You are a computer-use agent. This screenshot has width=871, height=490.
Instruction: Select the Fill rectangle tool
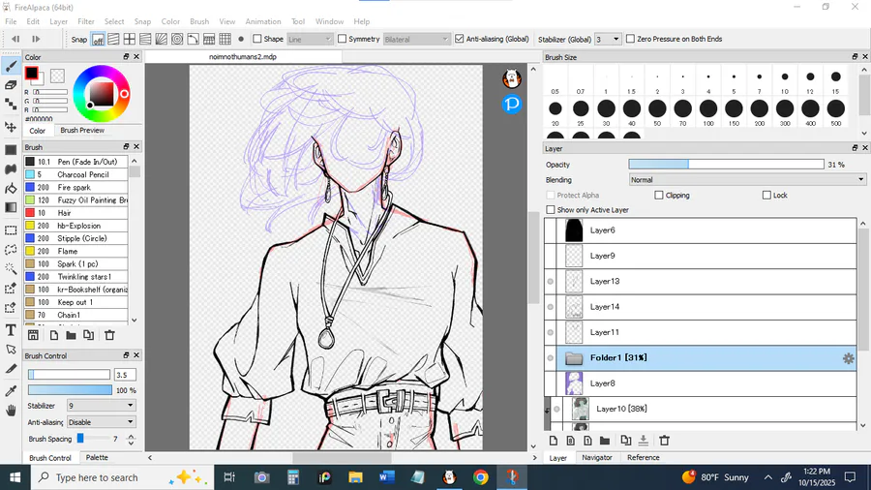pyautogui.click(x=11, y=150)
